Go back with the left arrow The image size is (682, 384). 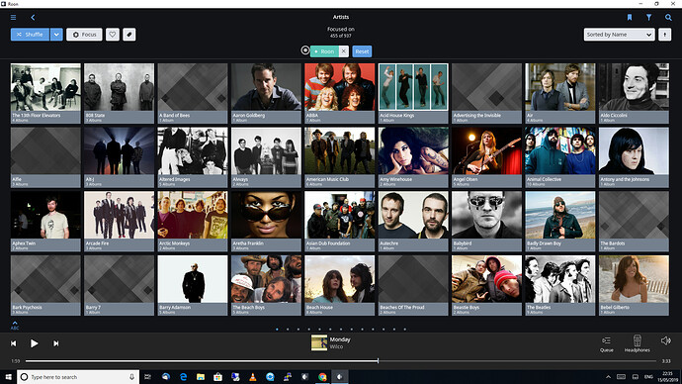33,18
